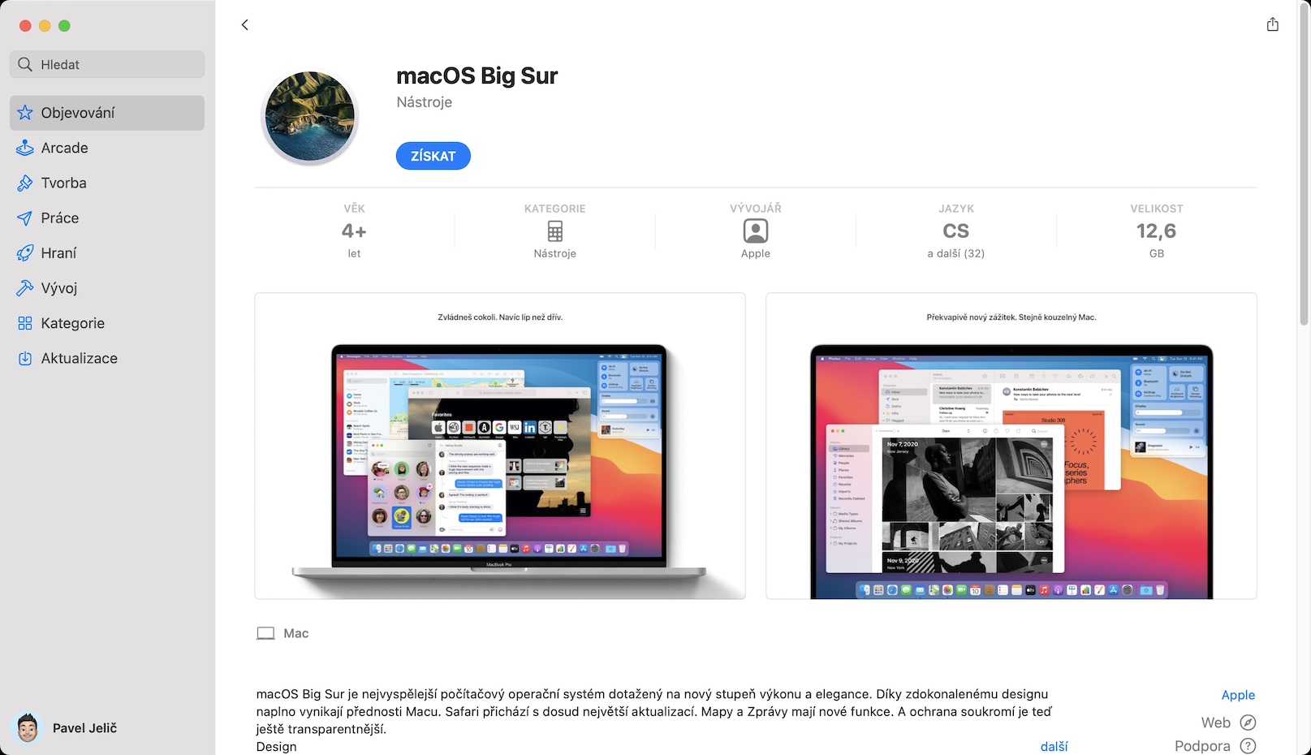Click the Apple developer person icon
The image size is (1311, 755).
coord(755,231)
